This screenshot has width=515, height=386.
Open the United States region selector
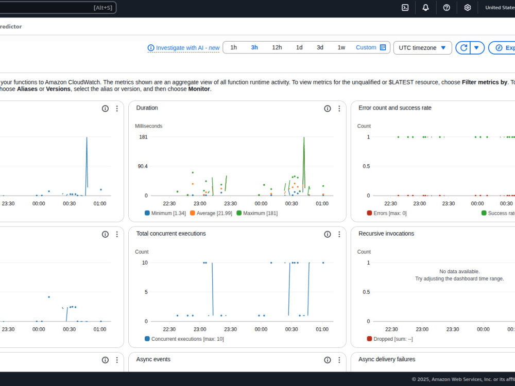click(500, 8)
